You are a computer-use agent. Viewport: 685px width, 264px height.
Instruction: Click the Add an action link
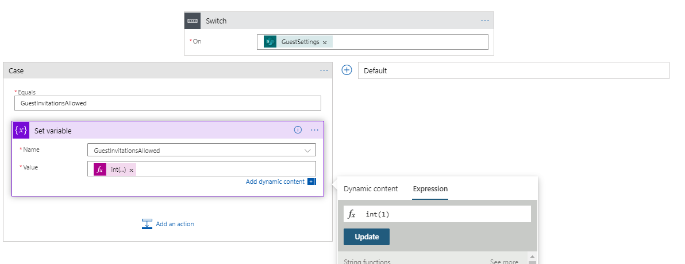click(x=168, y=224)
